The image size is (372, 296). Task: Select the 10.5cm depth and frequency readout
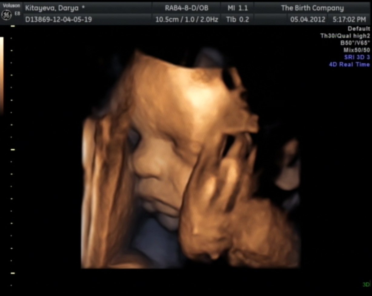[x=187, y=20]
